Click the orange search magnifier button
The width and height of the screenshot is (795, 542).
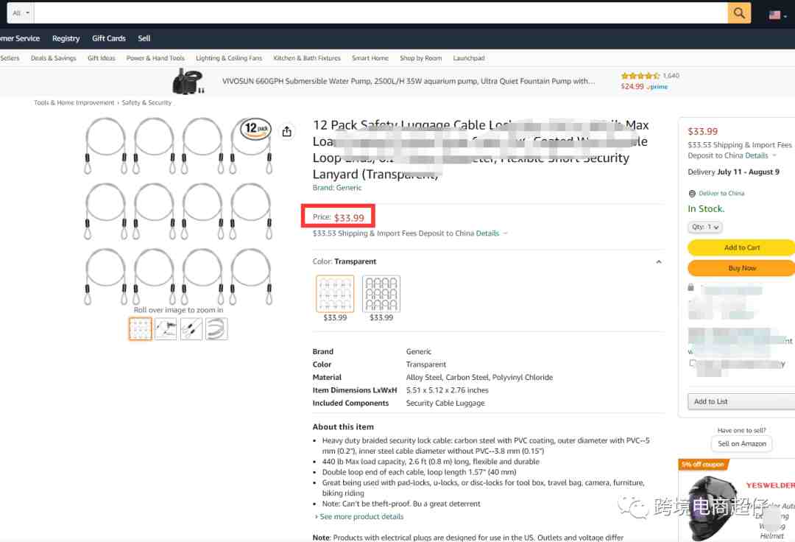(739, 13)
